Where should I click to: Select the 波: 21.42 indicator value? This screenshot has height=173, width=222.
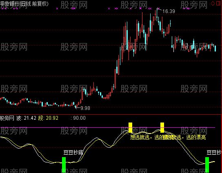26,118
